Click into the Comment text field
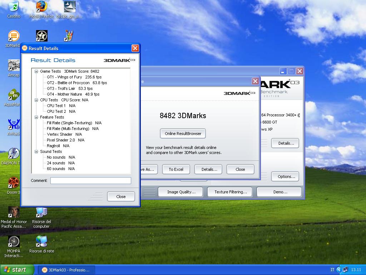 coord(90,180)
